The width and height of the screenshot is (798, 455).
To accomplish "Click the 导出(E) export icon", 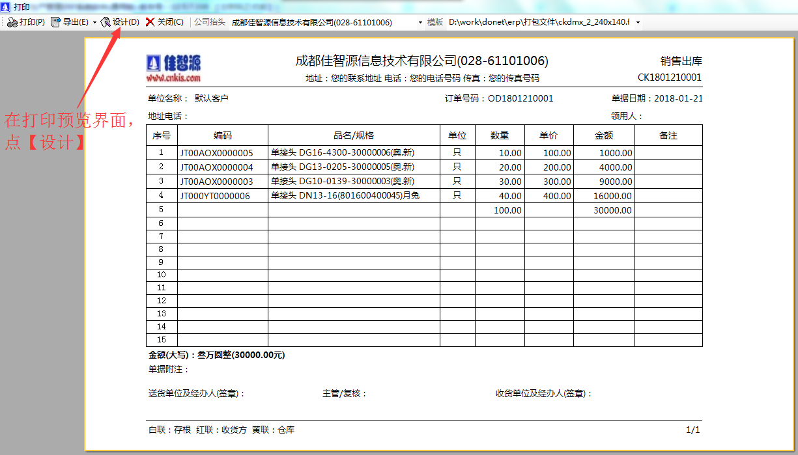I will (56, 22).
